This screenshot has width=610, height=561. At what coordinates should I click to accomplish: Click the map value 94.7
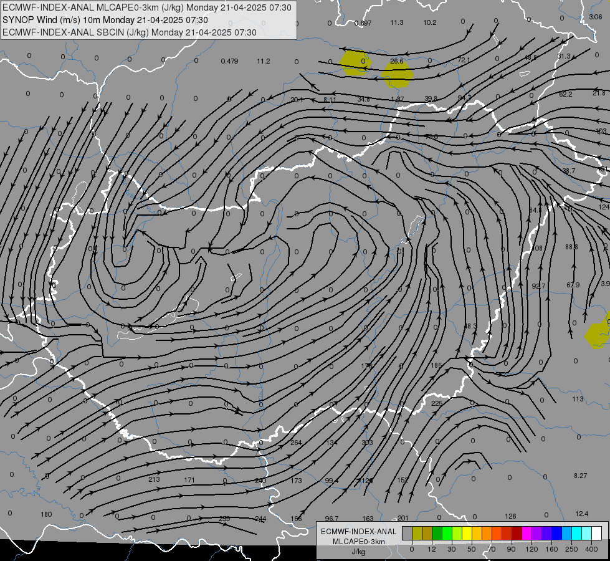click(x=464, y=98)
